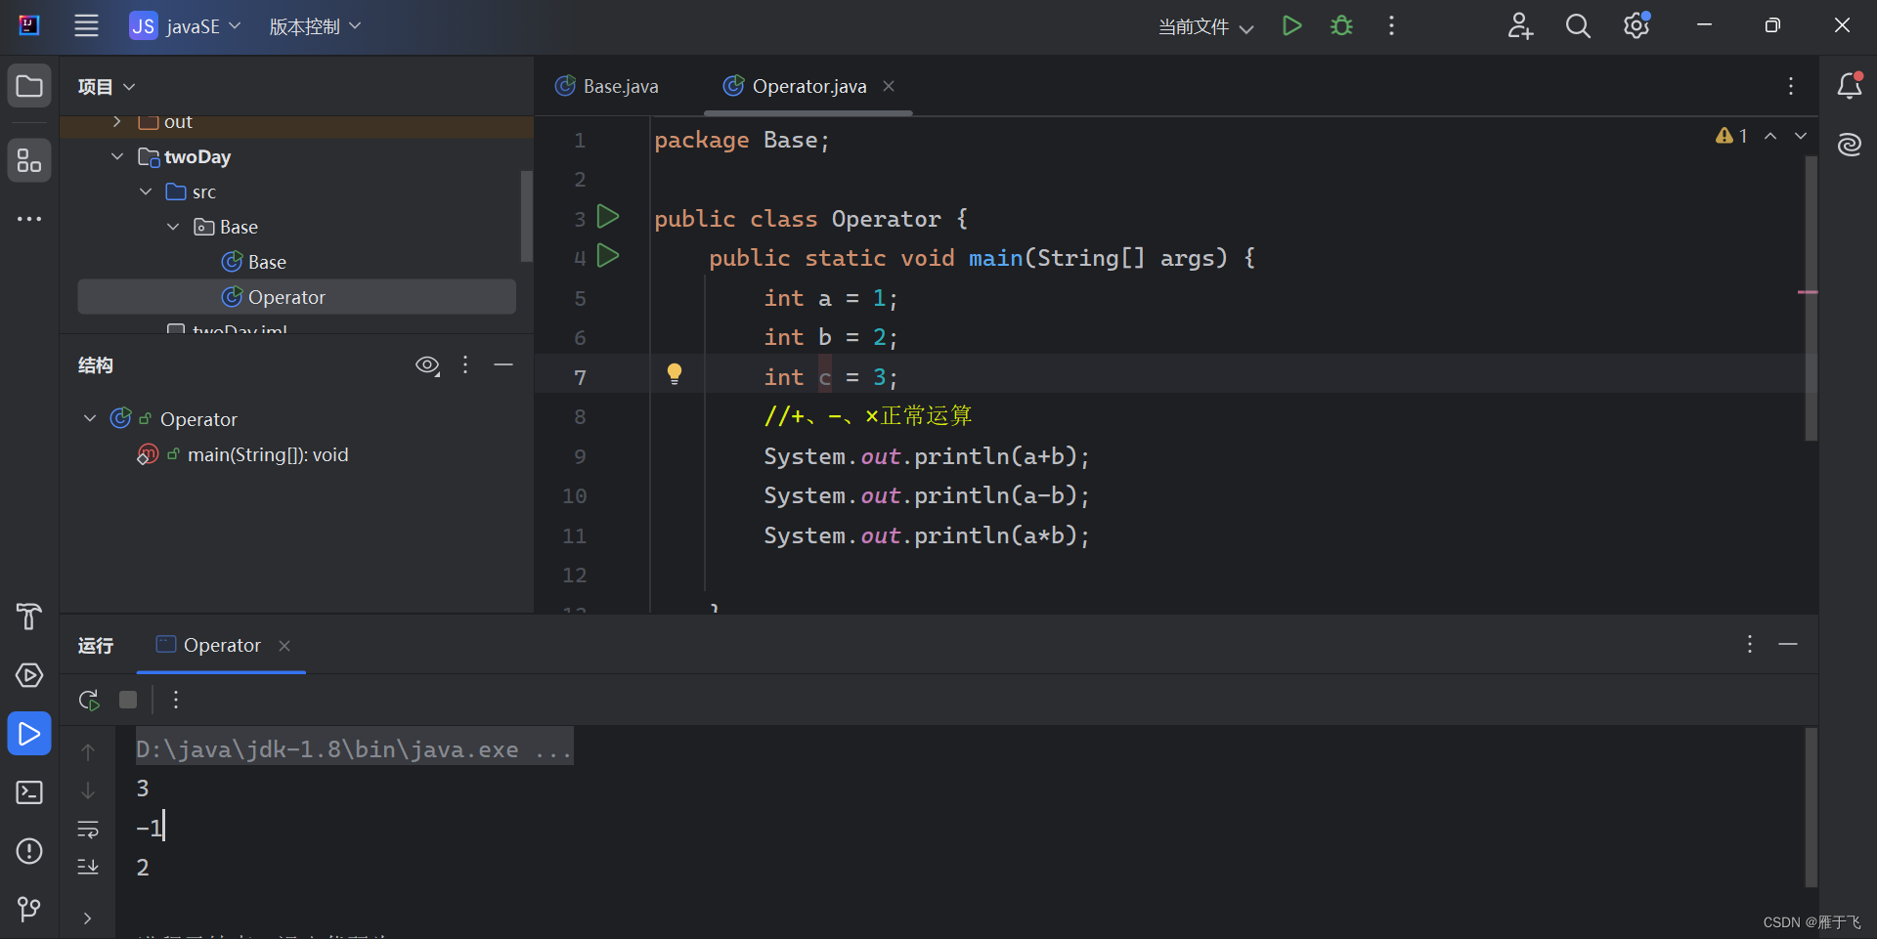Viewport: 1877px width, 939px height.
Task: Toggle the Project tool window folder icon
Action: click(x=29, y=86)
